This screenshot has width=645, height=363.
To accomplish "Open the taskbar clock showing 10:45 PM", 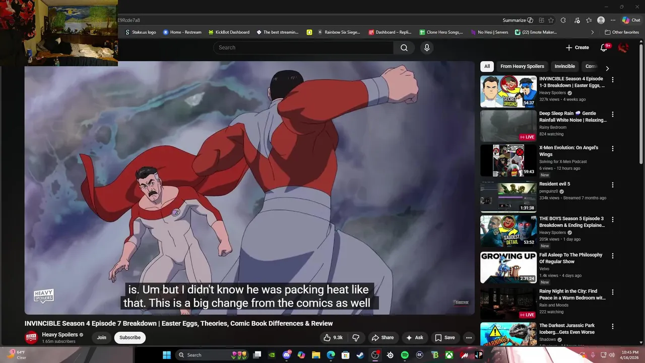I will pos(630,355).
